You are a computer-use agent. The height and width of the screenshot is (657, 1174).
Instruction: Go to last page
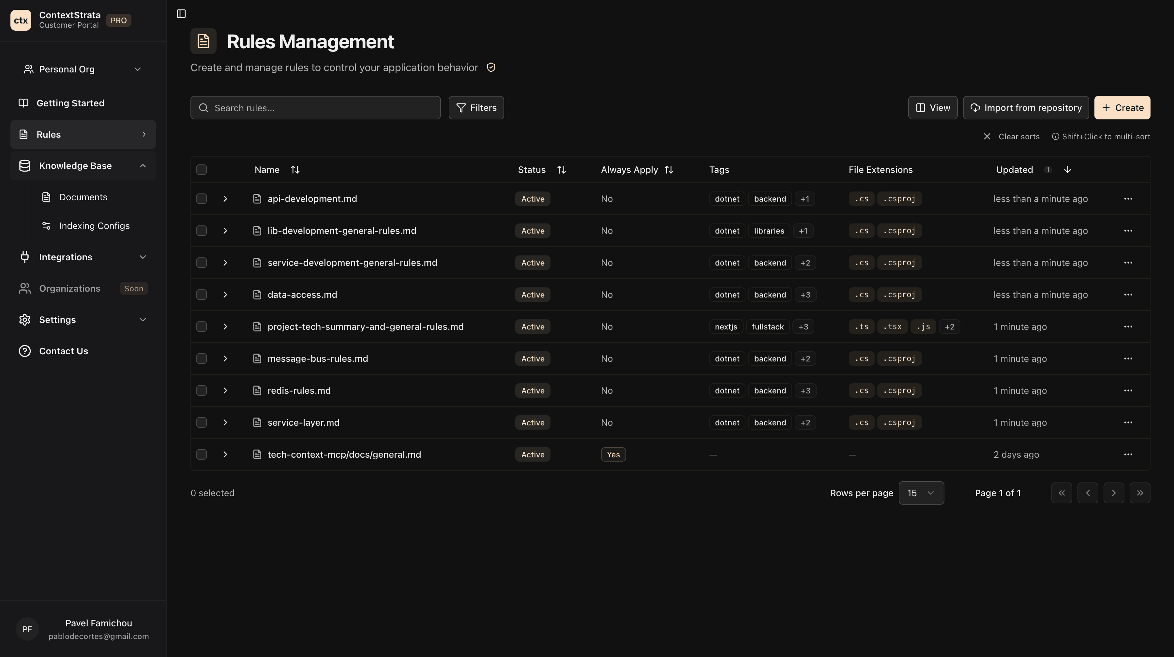(x=1140, y=493)
